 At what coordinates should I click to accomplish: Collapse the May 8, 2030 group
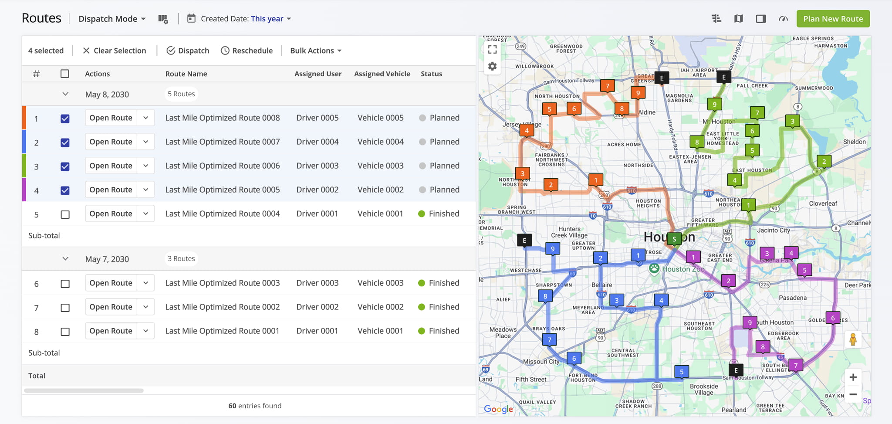click(65, 94)
